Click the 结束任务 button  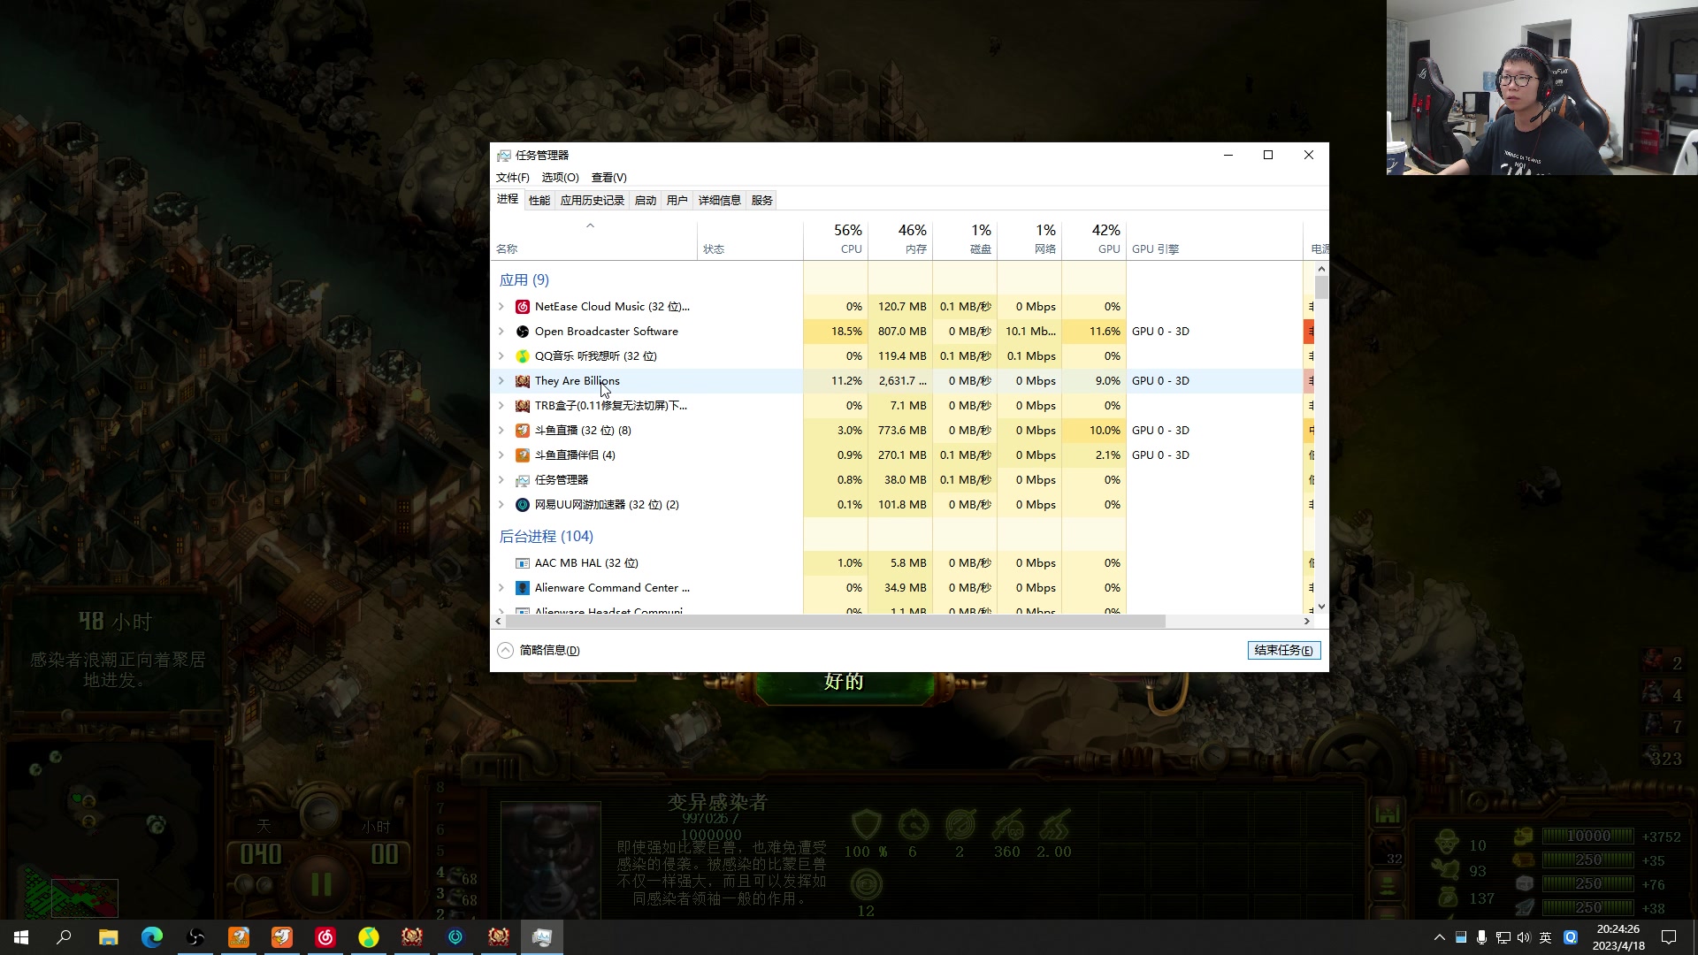[x=1283, y=651]
